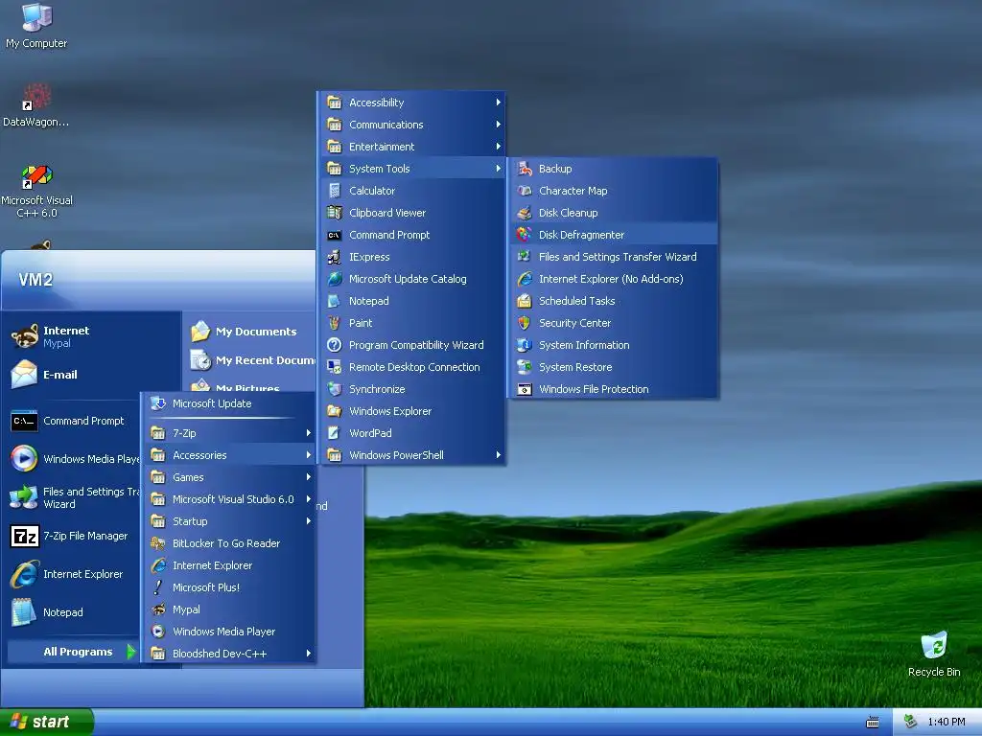Launch Windows Media Player from All Programs list

(229, 632)
